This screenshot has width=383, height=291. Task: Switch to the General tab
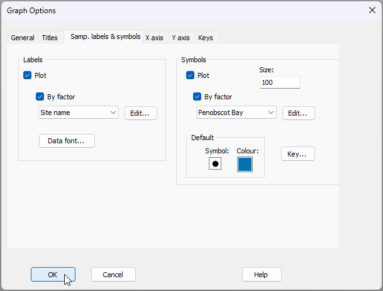click(23, 38)
